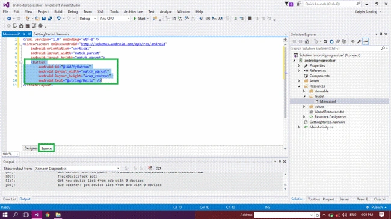Click the Navigate Backward toolbar icon

pos(9,19)
